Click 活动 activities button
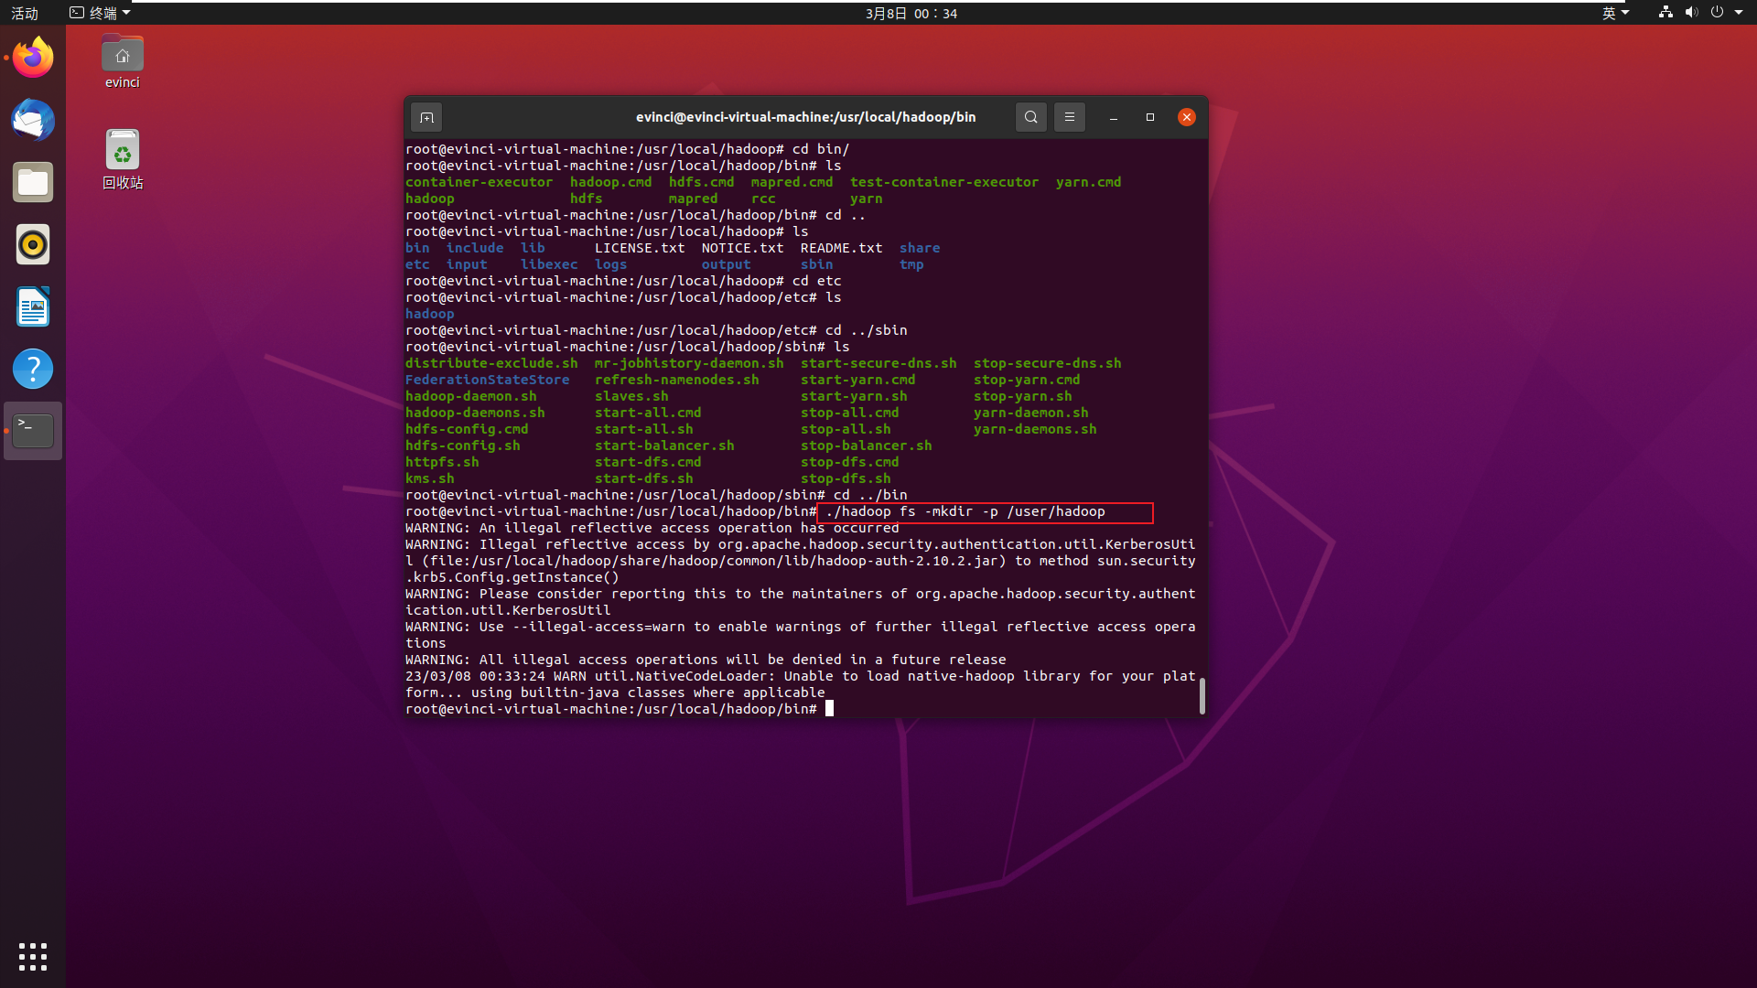The width and height of the screenshot is (1757, 988). [x=25, y=13]
